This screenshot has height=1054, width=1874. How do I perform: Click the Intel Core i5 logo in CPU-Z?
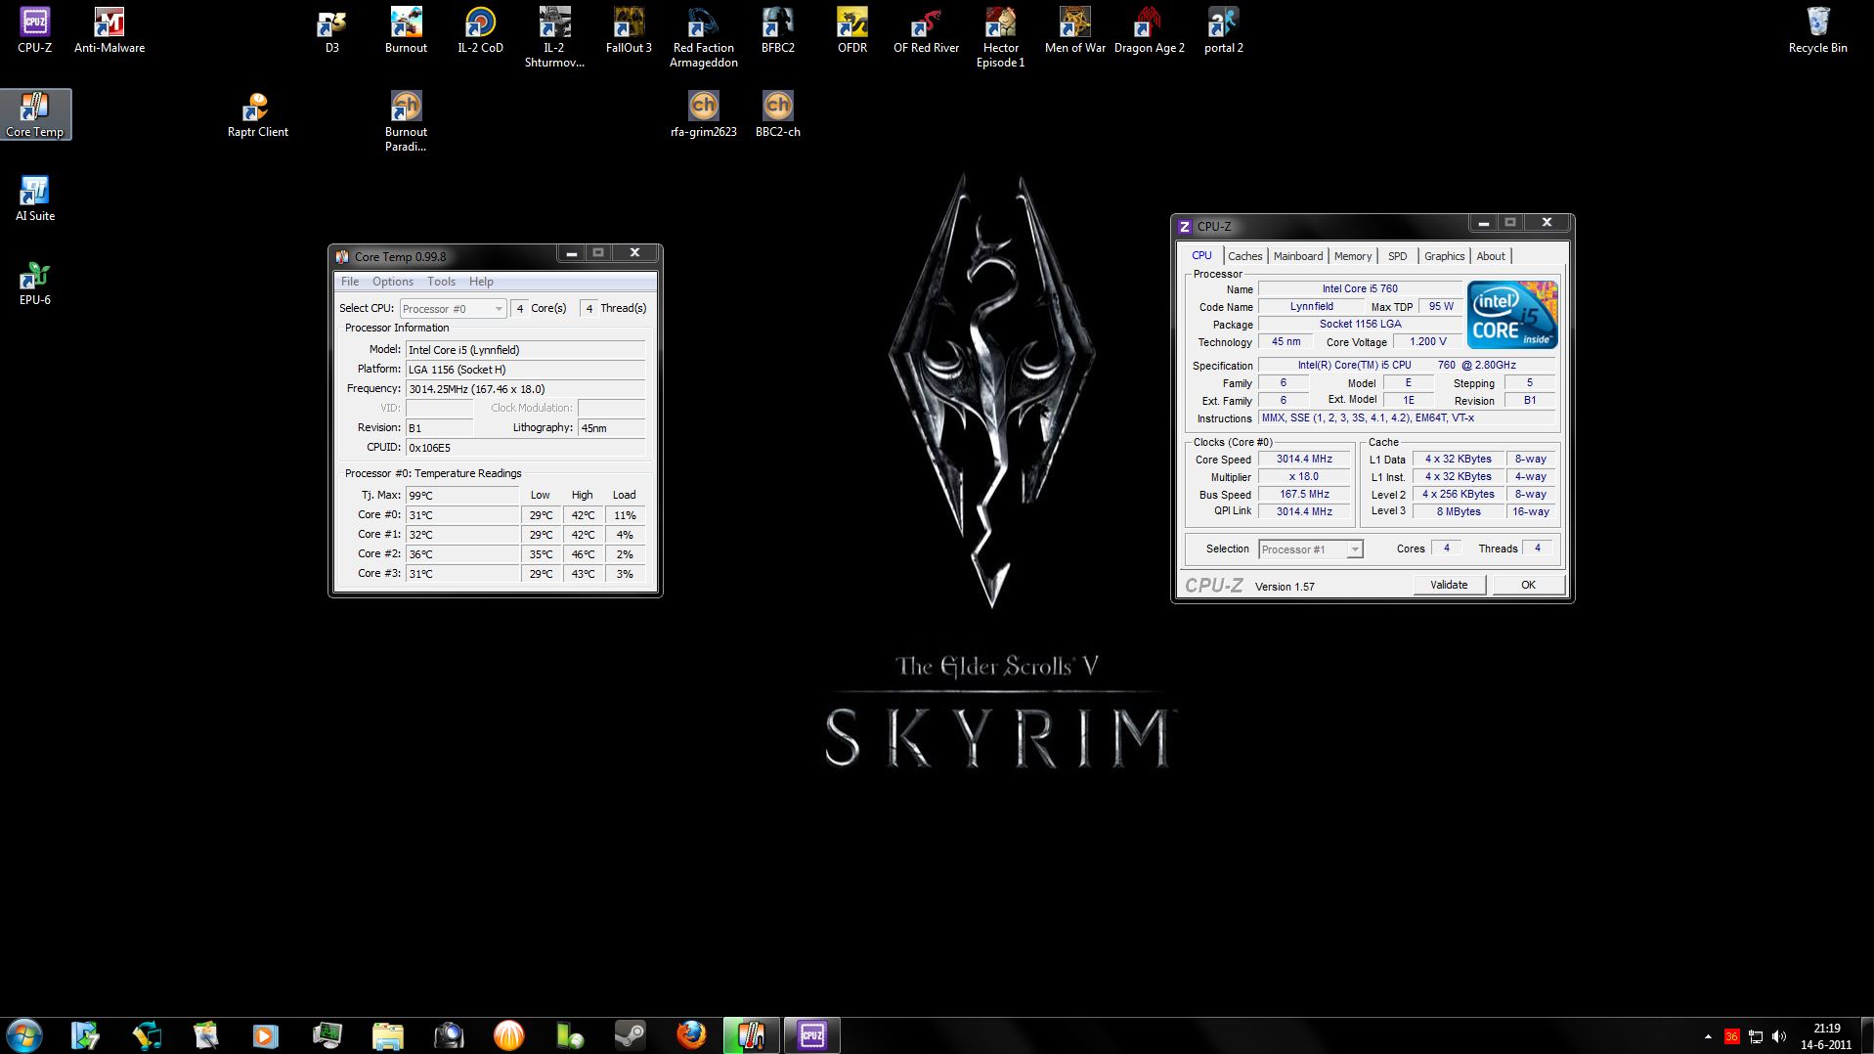(x=1512, y=315)
